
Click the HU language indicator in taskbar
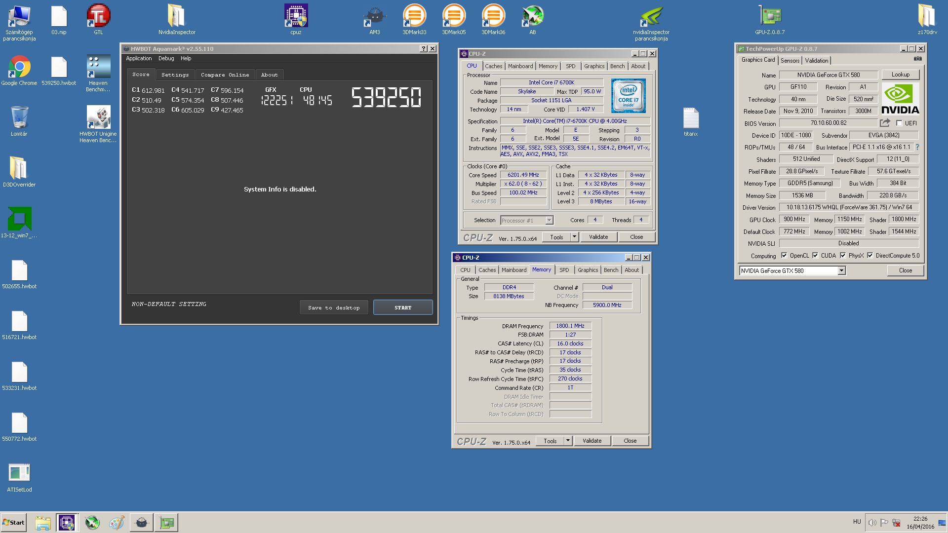(857, 522)
